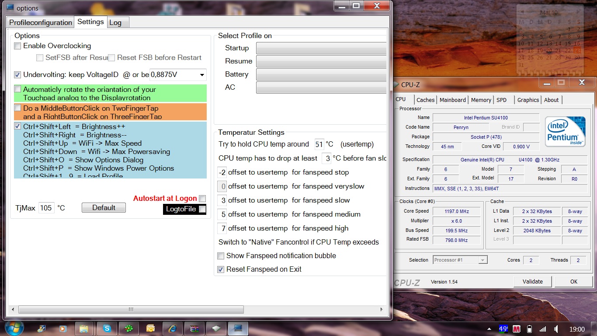Click Validate in CPU-Z

tap(533, 282)
